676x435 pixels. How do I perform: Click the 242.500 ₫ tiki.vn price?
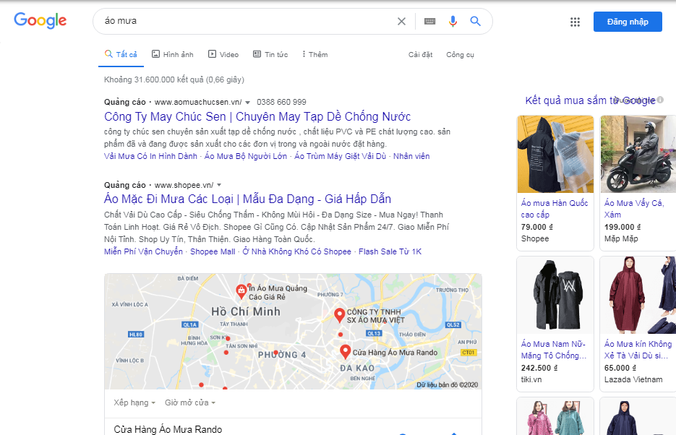(539, 368)
